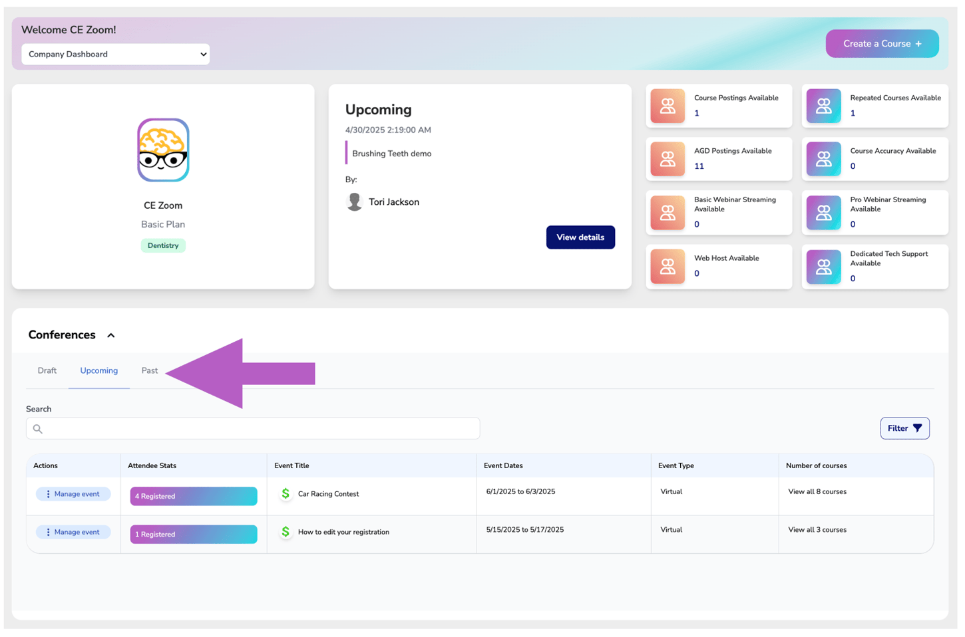The height and width of the screenshot is (637, 965).
Task: Click the 4 Registered gradient badge
Action: click(x=193, y=496)
